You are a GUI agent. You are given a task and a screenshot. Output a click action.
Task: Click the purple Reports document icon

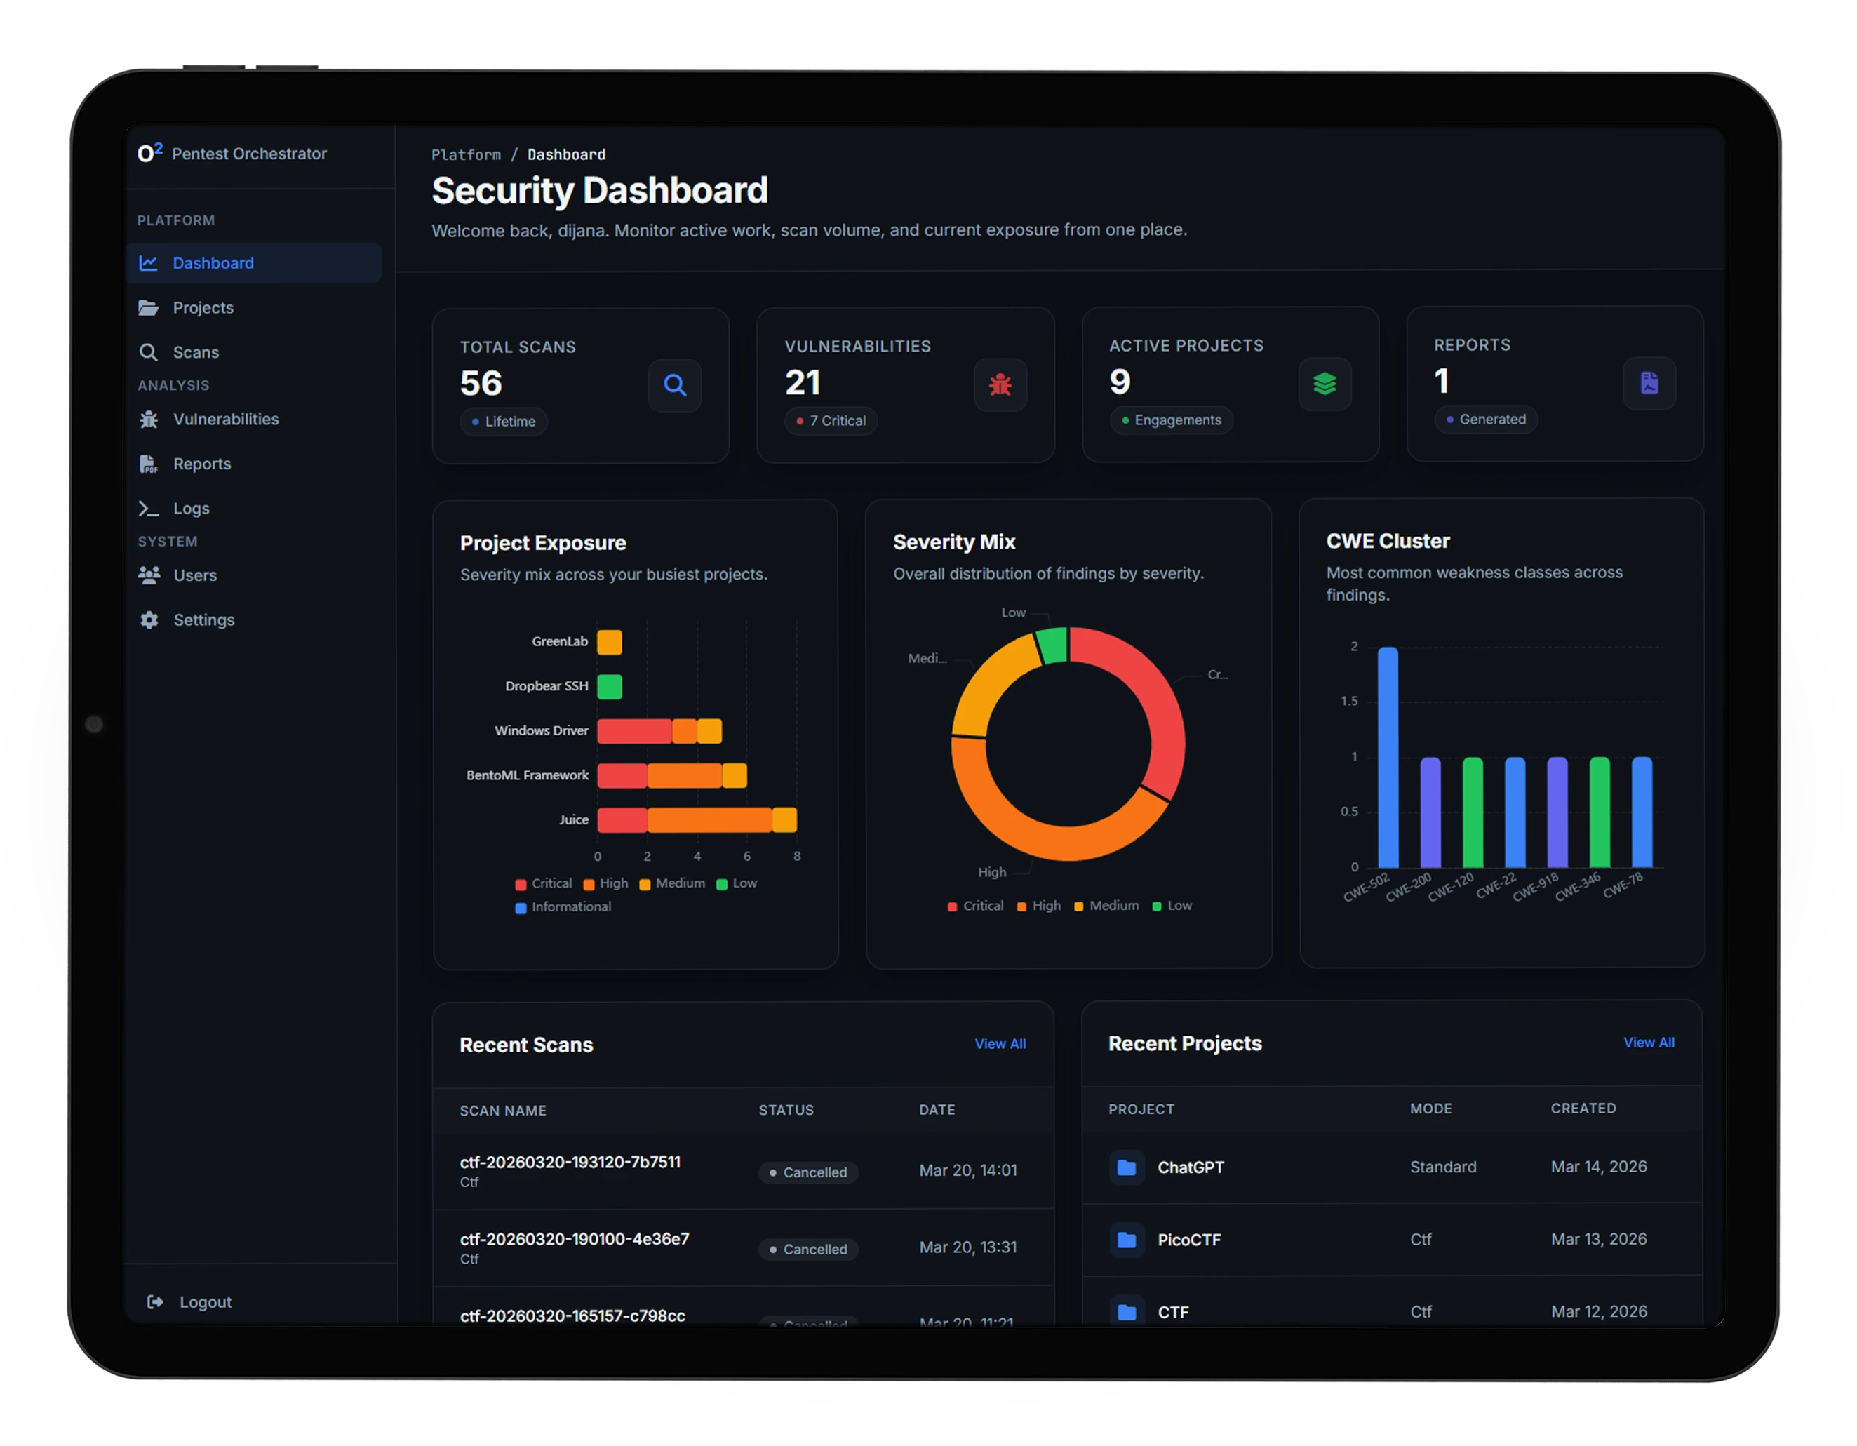tap(1649, 383)
